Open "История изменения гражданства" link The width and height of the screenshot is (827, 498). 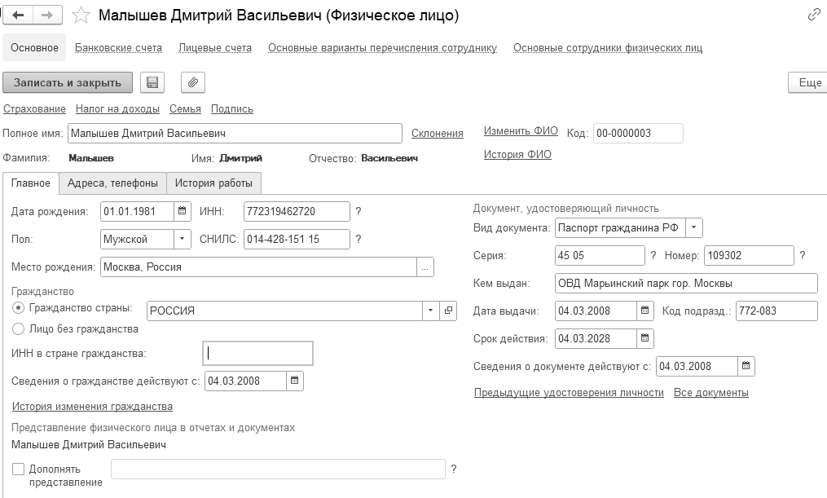click(92, 406)
